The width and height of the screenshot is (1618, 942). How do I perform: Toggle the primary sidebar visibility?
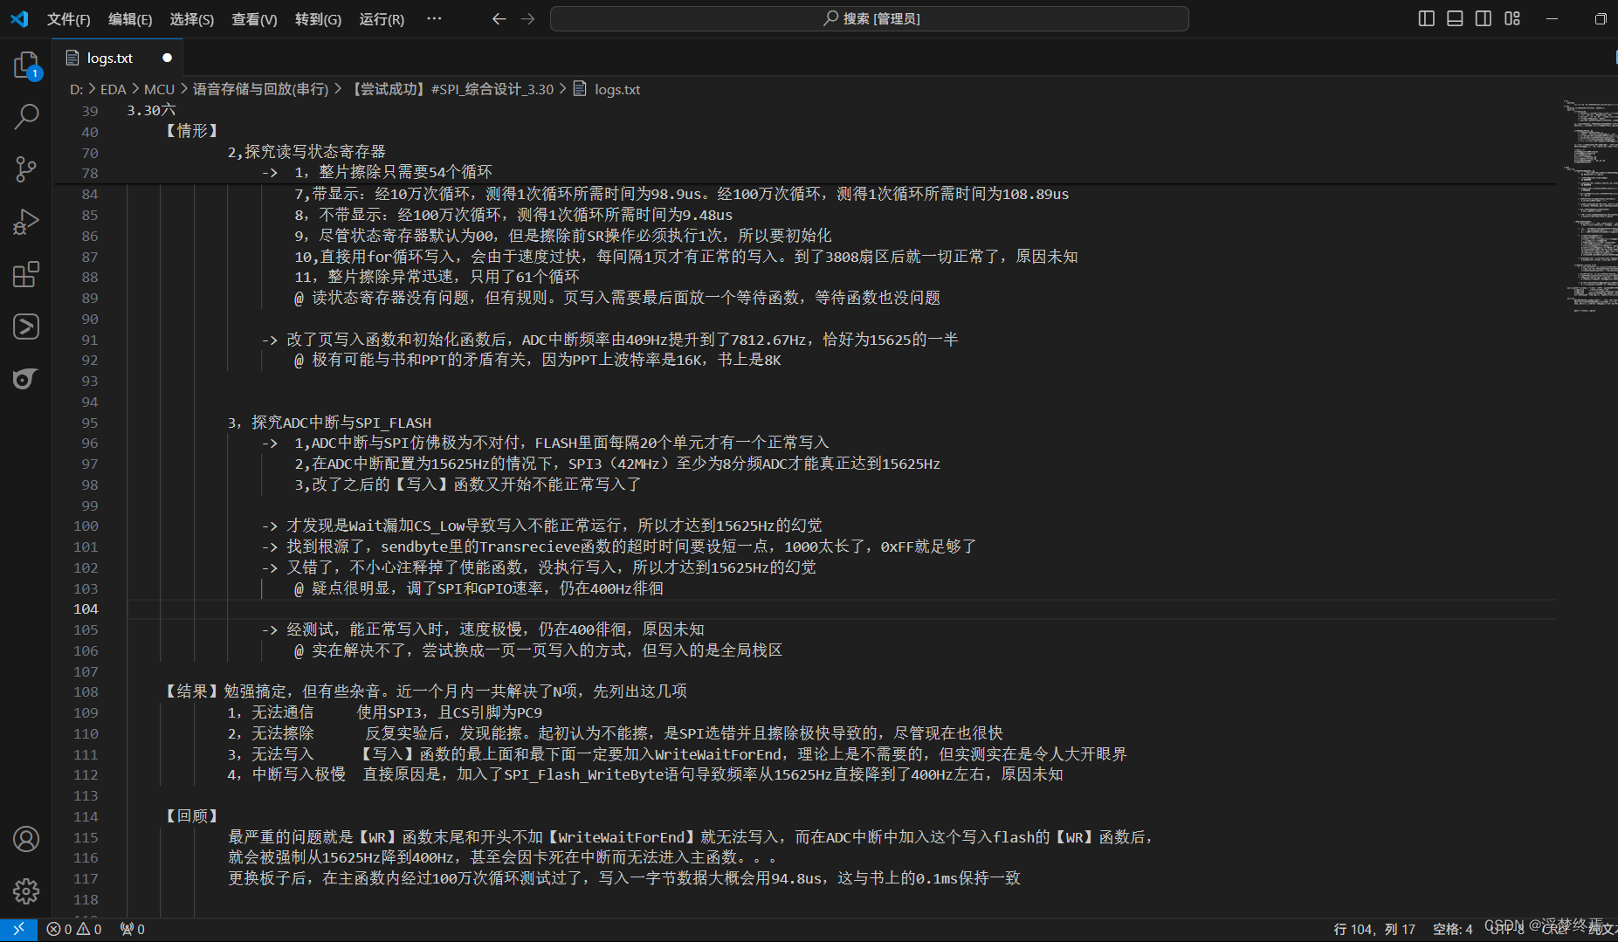[1426, 17]
